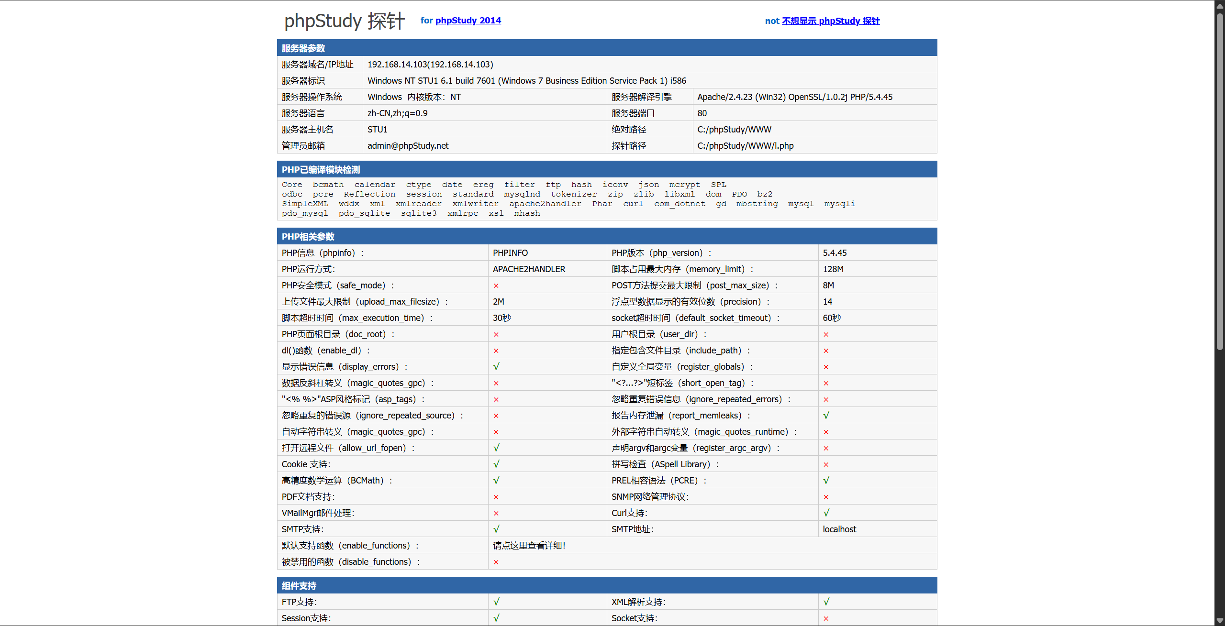1225x626 pixels.
Task: Click the scrollbar down arrow
Action: pos(1220,621)
